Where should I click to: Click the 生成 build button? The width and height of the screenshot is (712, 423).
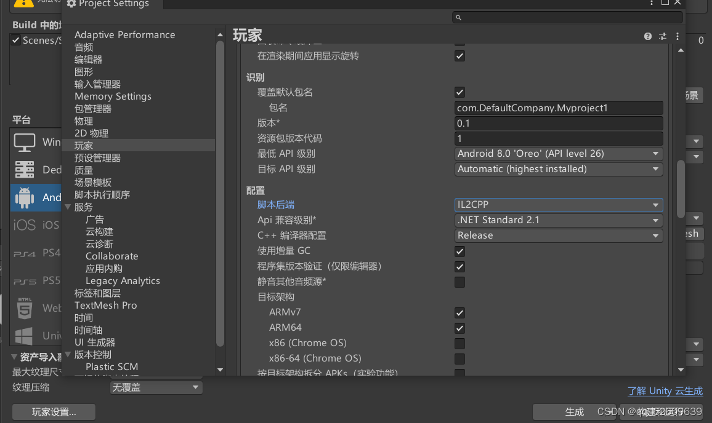574,412
